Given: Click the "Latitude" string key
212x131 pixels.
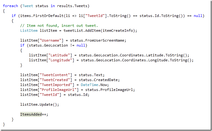Looking at the screenshot, I should pos(59,55).
